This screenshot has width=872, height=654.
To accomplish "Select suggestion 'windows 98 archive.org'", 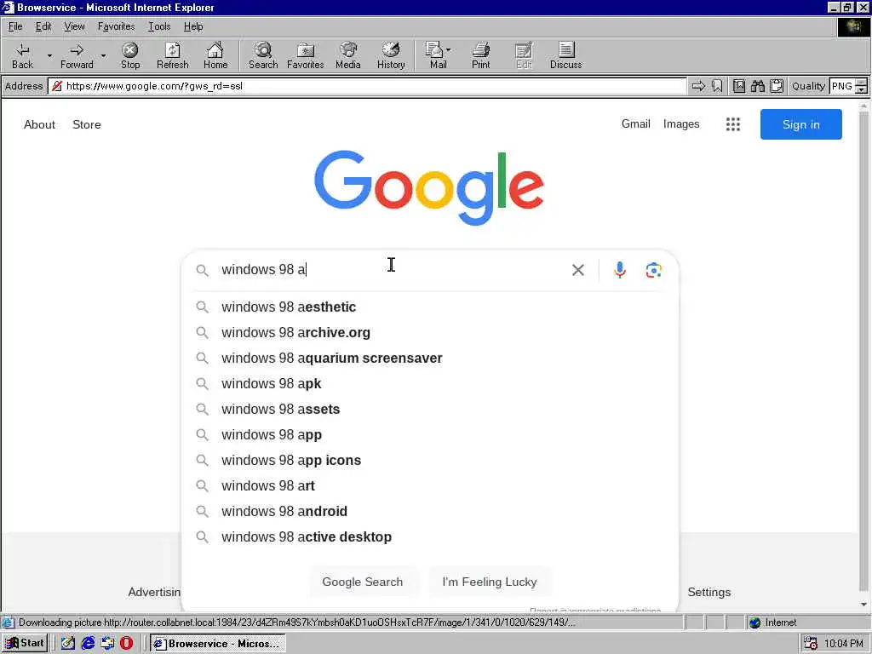I will pos(429,333).
